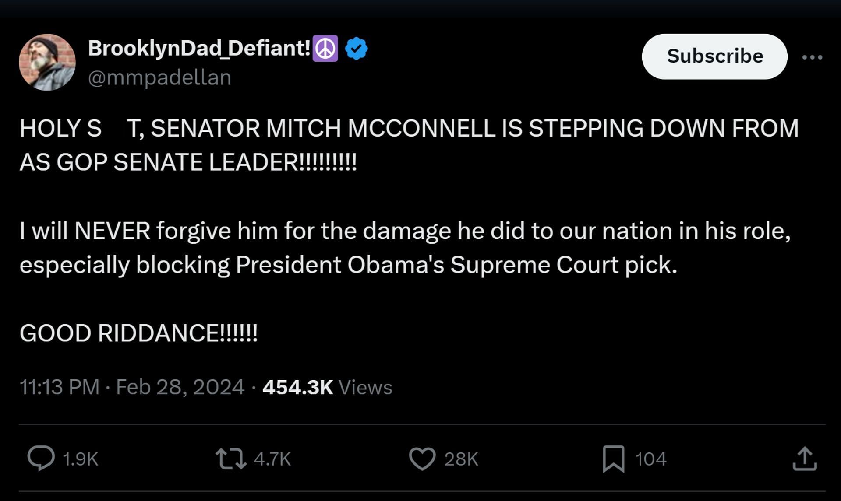Click the BrooklynDad_Defiant! display name

click(199, 48)
